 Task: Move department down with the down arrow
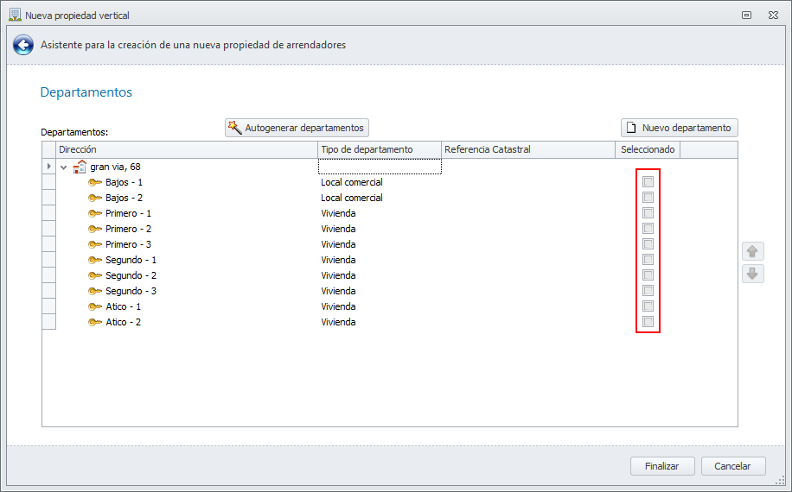point(752,274)
